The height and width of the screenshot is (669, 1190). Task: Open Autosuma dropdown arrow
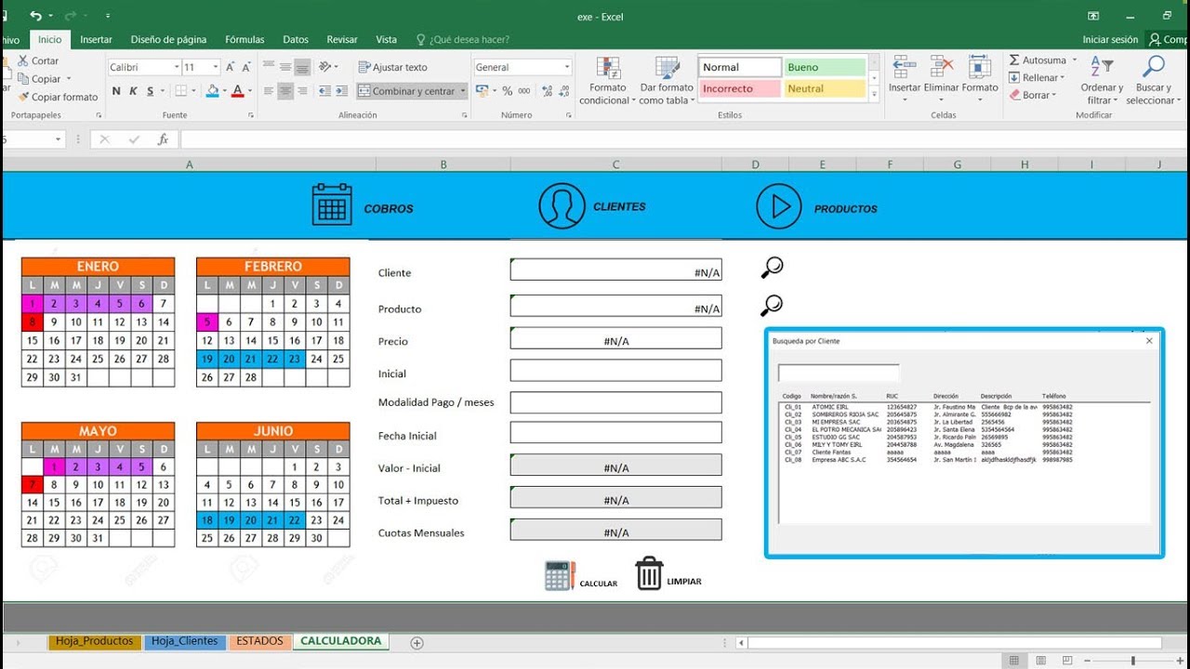click(1075, 60)
